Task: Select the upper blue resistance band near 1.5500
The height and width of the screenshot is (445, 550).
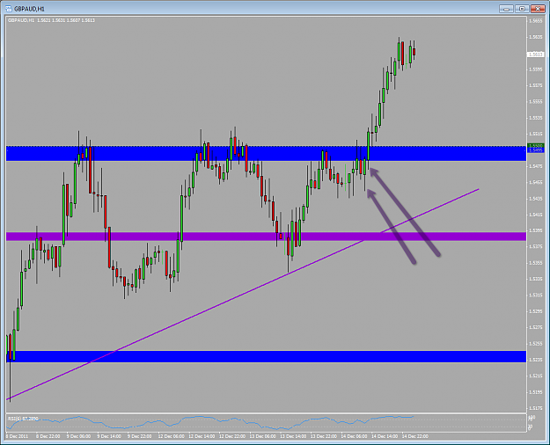Action: (267, 154)
